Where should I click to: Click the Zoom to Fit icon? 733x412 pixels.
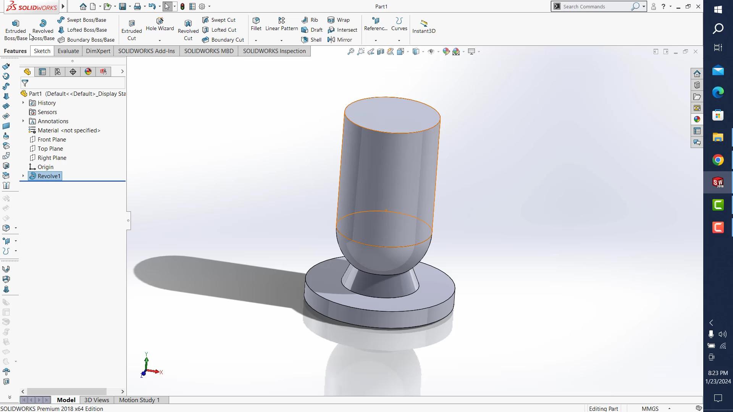(350, 51)
